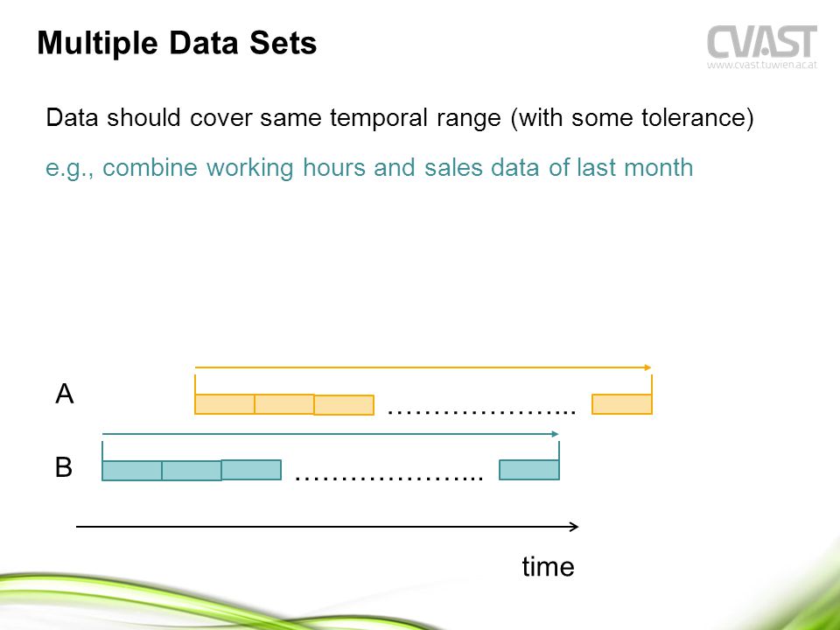
Task: Open the www.cvast.tuwien.ac.at link
Action: point(762,65)
